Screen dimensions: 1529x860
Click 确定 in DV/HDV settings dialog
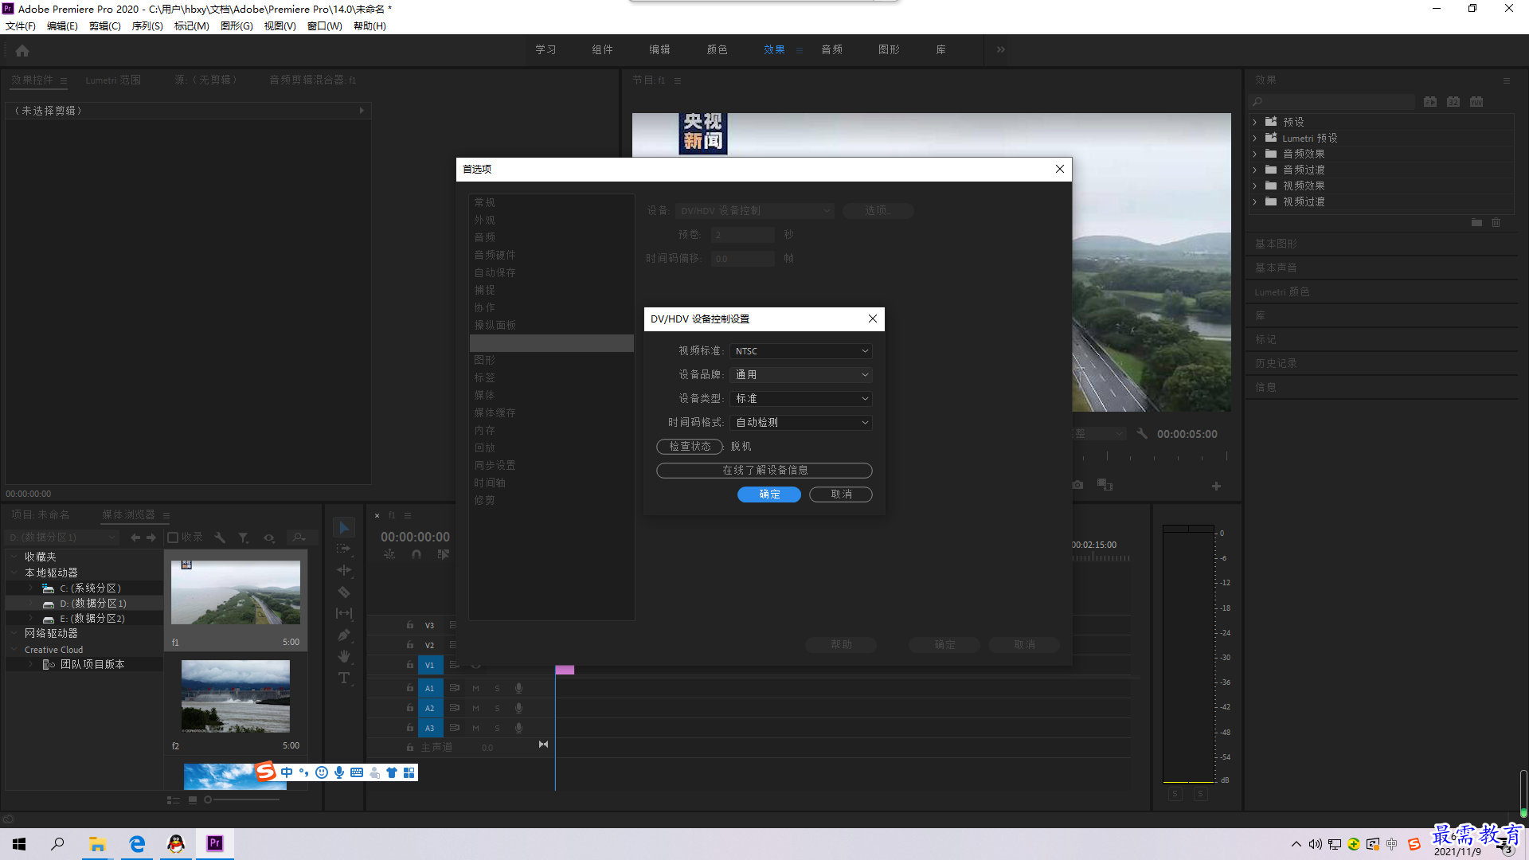coord(769,494)
